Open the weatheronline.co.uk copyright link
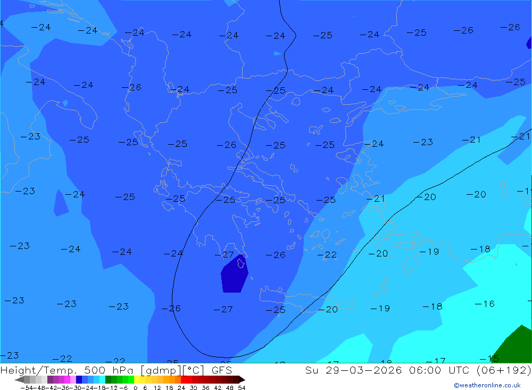 coord(487,385)
